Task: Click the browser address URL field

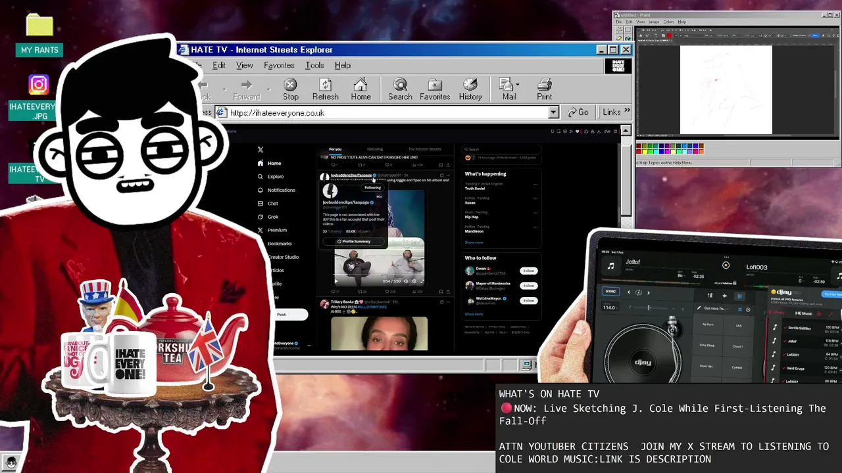Action: coord(388,112)
